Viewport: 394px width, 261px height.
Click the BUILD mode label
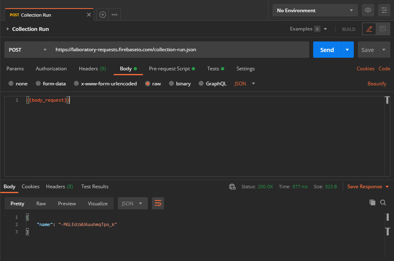click(x=349, y=29)
